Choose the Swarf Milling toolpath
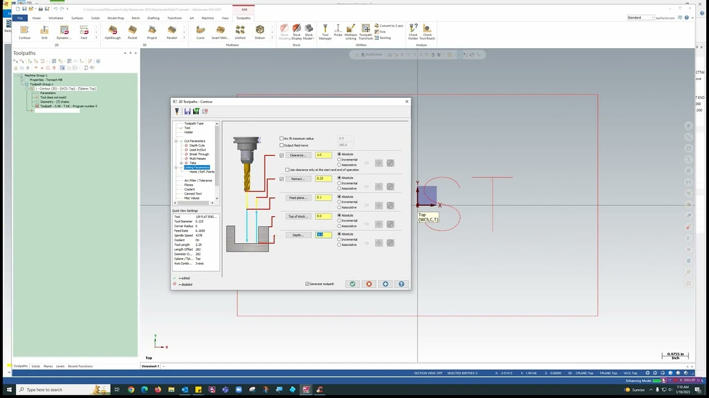 click(220, 32)
